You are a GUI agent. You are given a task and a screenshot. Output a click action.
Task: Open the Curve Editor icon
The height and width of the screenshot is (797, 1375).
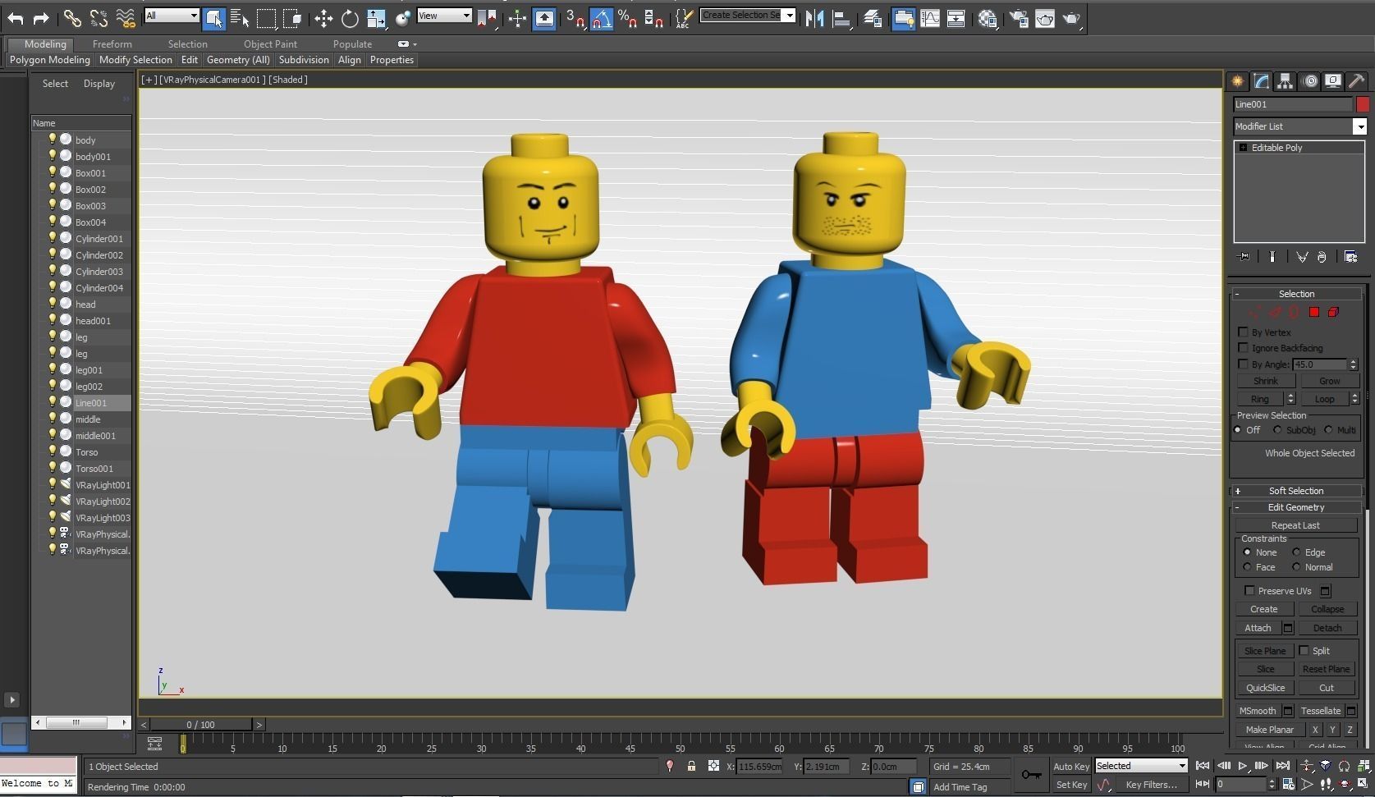click(x=930, y=18)
